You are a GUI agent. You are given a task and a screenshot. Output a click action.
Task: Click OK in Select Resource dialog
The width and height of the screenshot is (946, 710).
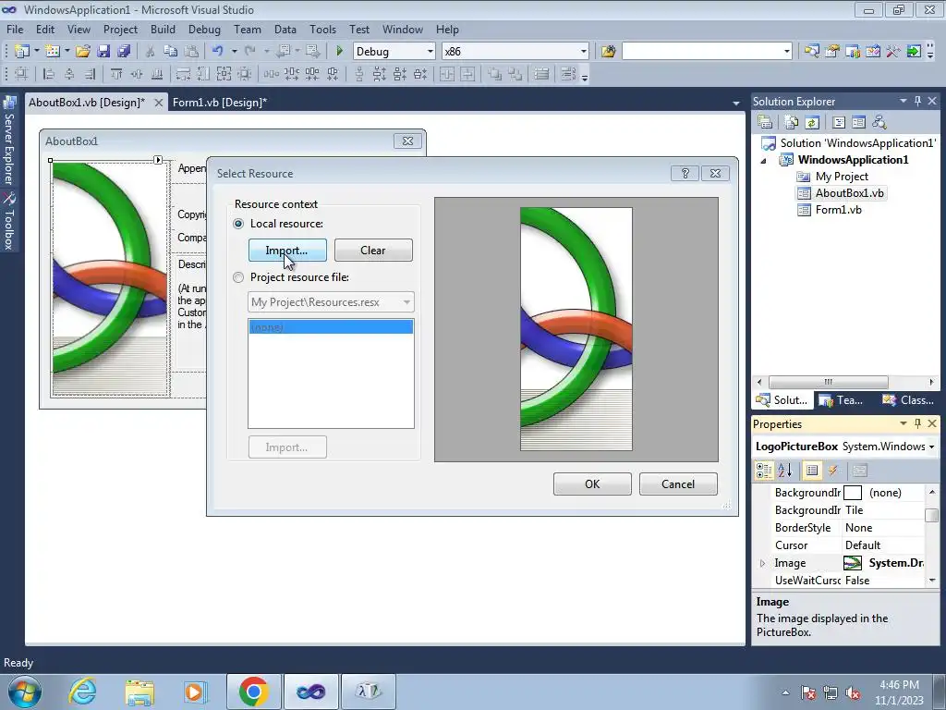coord(592,484)
